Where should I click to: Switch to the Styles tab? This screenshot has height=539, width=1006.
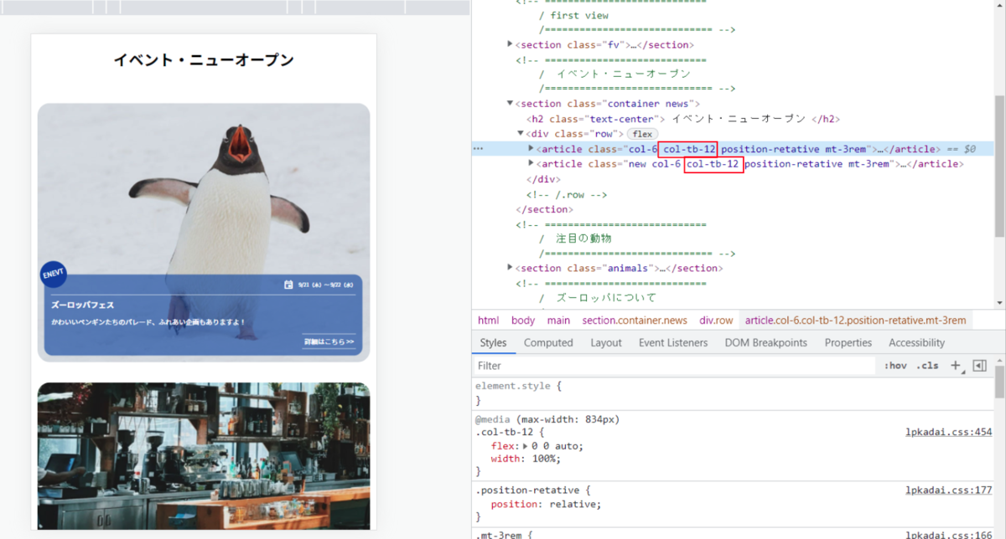coord(493,342)
